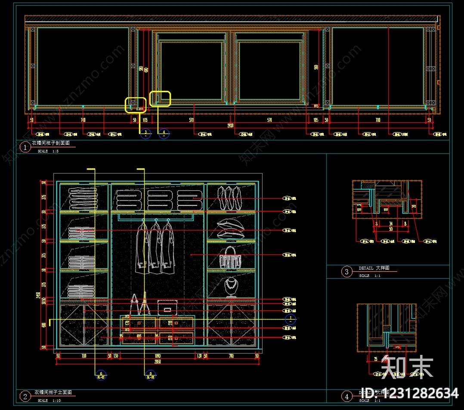
Task: Select drawing number bubble 3 beside DETAIL 大样图
Action: coord(346,271)
